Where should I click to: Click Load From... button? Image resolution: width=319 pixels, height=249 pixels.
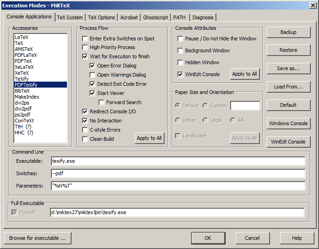pos(288,87)
